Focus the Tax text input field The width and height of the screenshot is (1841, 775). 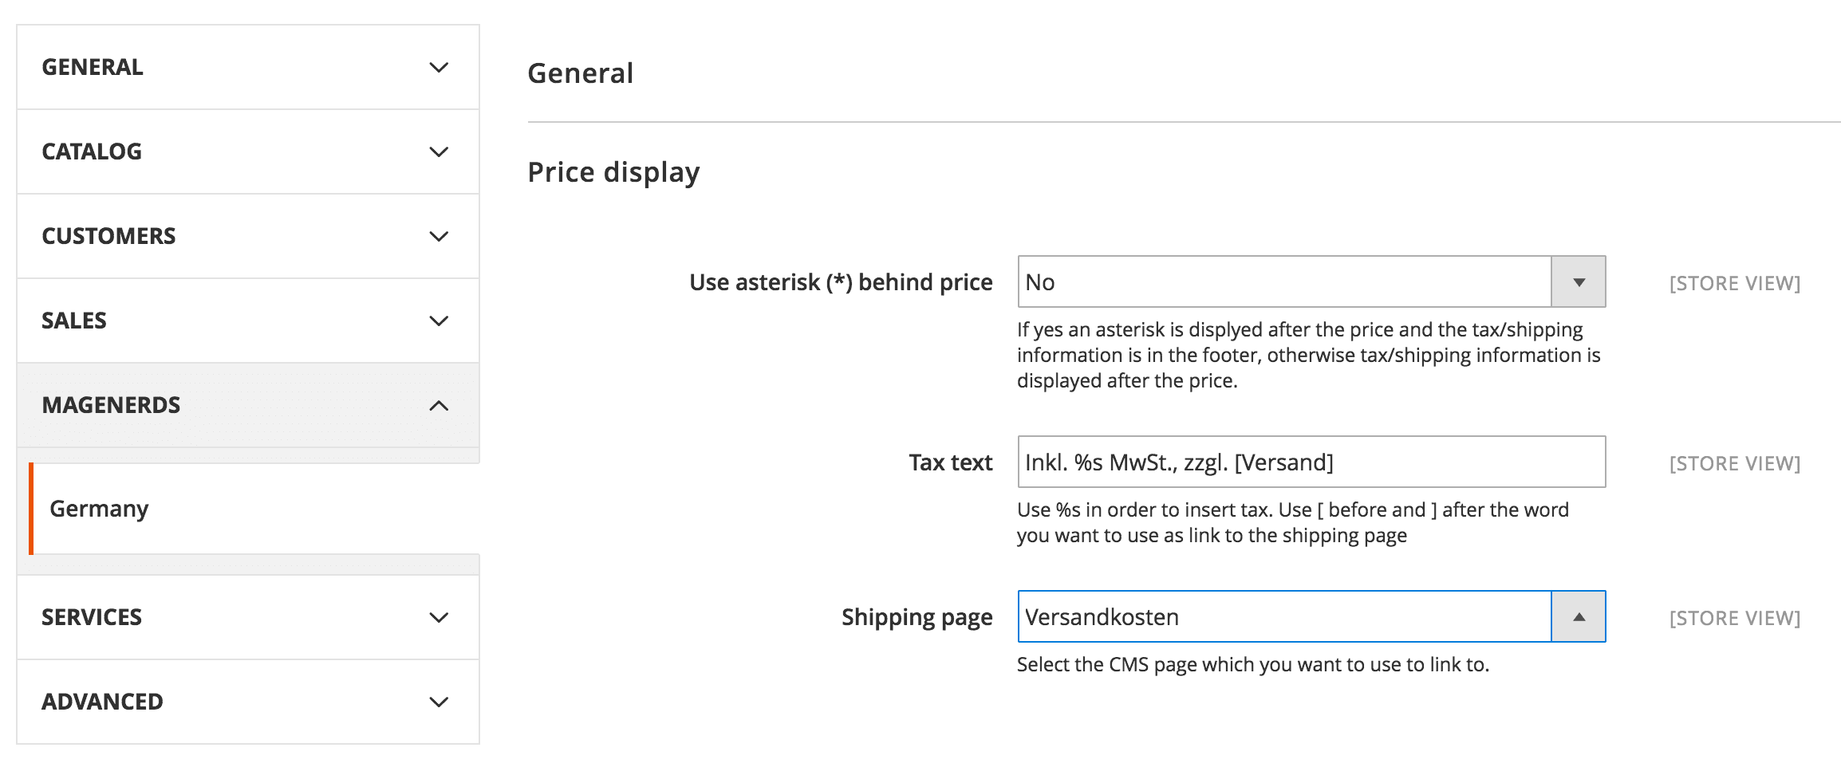pyautogui.click(x=1311, y=462)
